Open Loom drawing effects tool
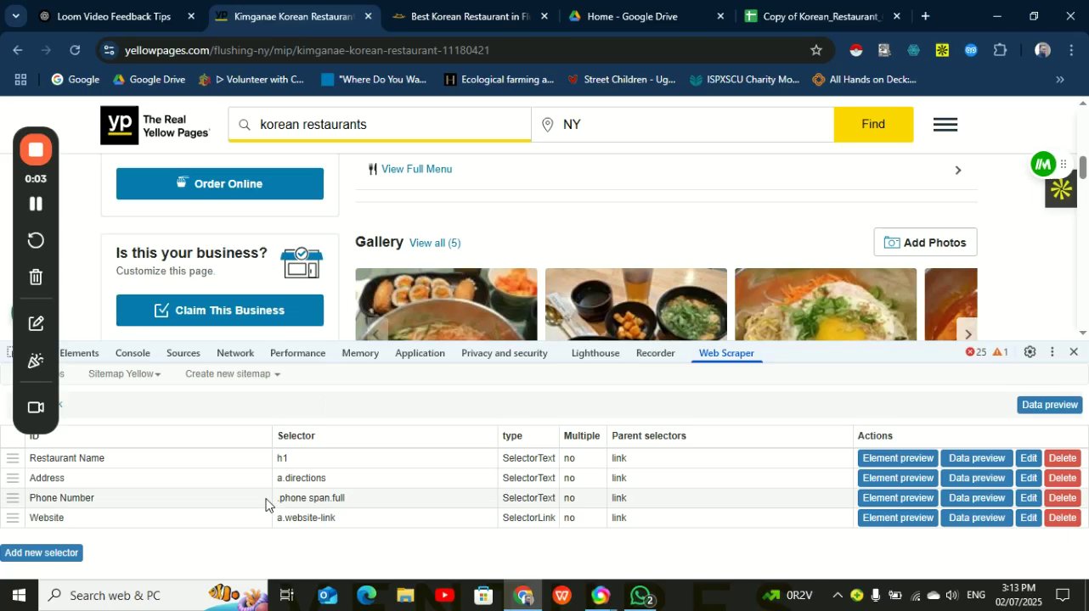The width and height of the screenshot is (1089, 611). click(36, 361)
